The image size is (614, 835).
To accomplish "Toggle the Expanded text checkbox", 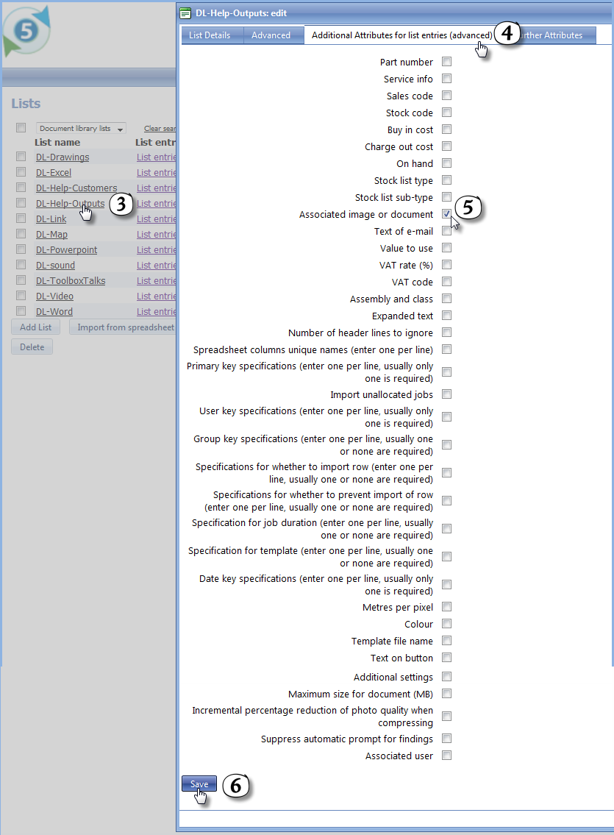I will [447, 316].
